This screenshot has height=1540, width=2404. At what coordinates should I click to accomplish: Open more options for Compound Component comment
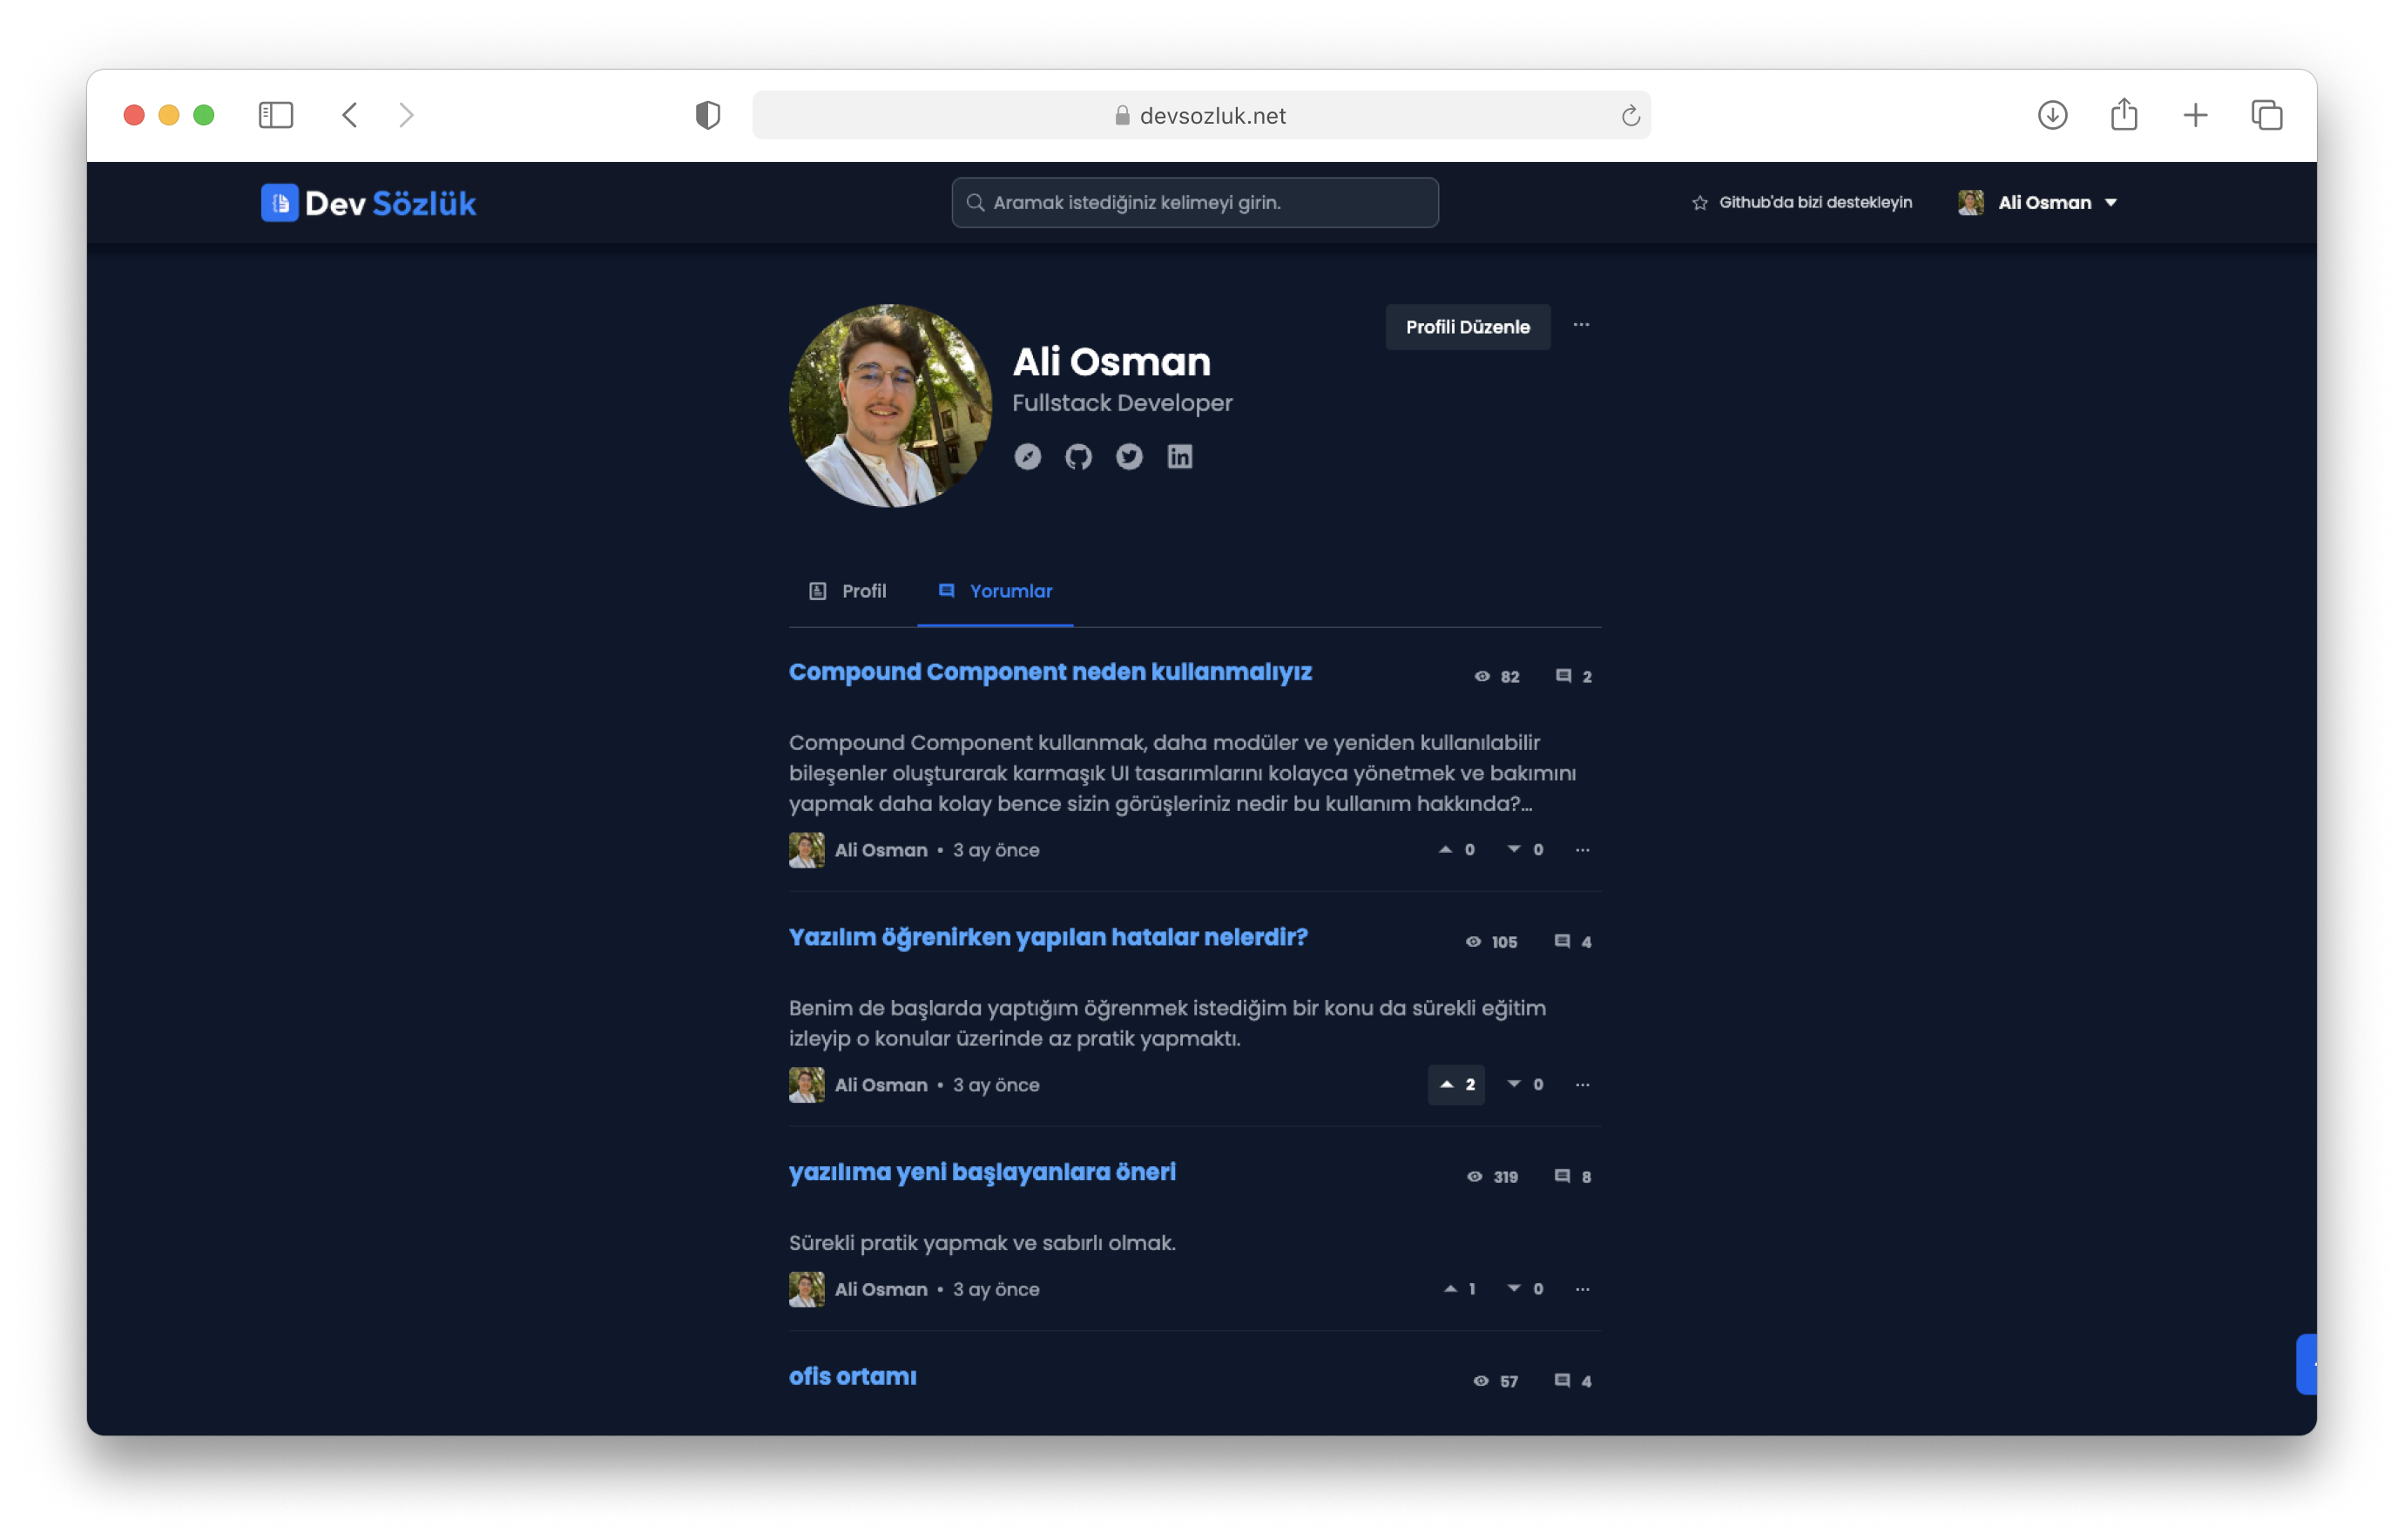(1582, 850)
